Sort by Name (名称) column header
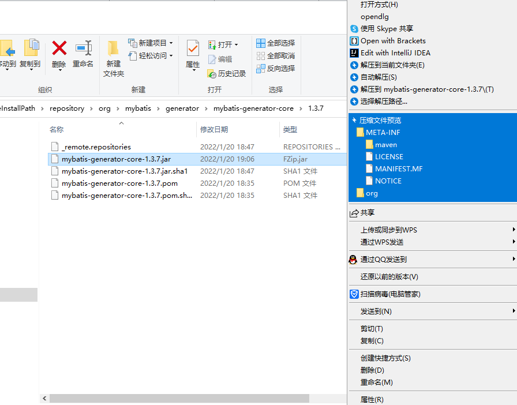Image resolution: width=517 pixels, height=405 pixels. pyautogui.click(x=57, y=130)
